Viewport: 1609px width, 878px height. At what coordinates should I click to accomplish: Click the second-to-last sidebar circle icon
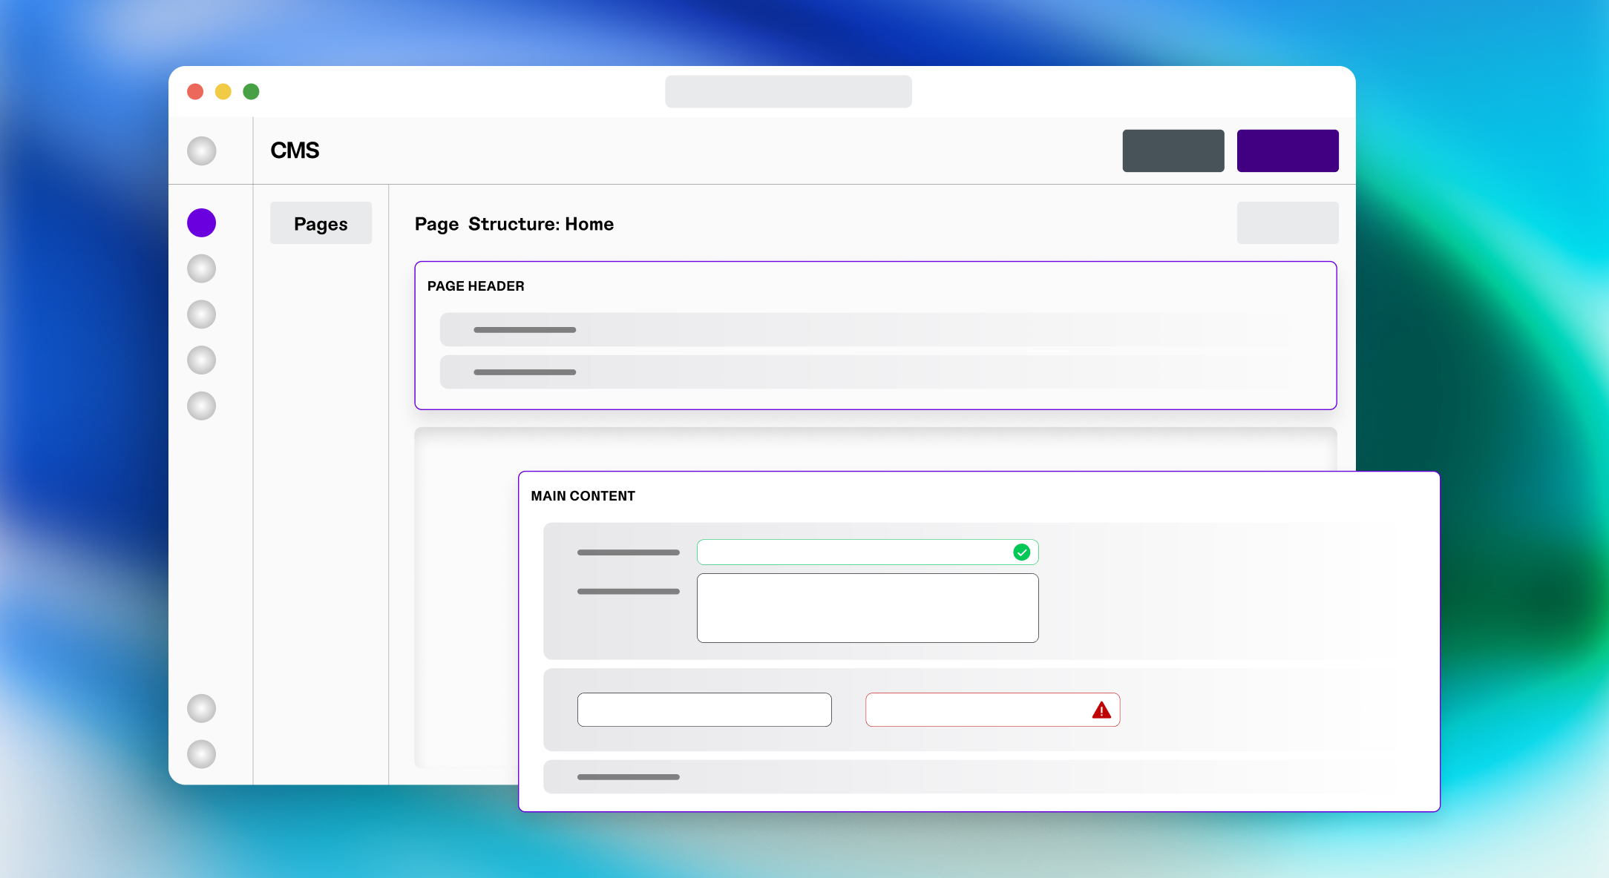pos(201,708)
